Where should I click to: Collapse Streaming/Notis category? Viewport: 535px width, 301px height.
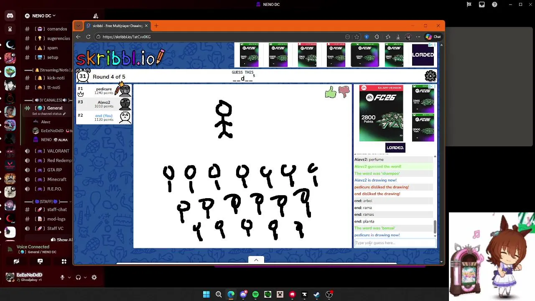[48, 70]
